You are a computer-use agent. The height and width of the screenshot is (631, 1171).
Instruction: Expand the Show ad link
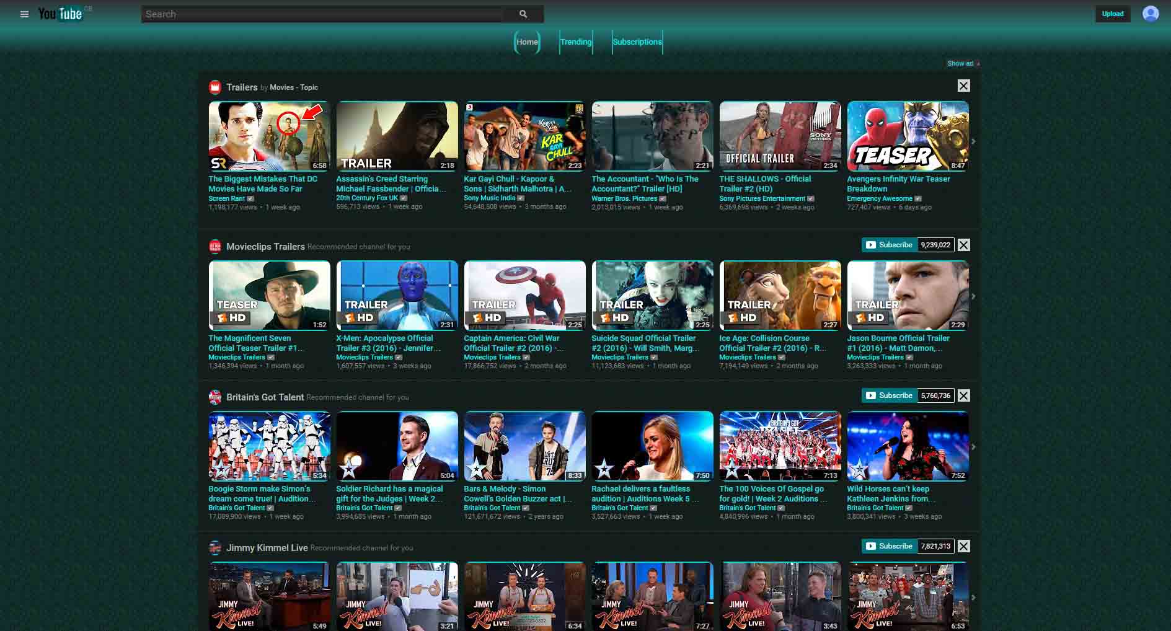click(x=963, y=63)
